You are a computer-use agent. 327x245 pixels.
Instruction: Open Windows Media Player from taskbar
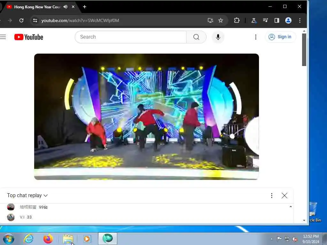coord(87,239)
